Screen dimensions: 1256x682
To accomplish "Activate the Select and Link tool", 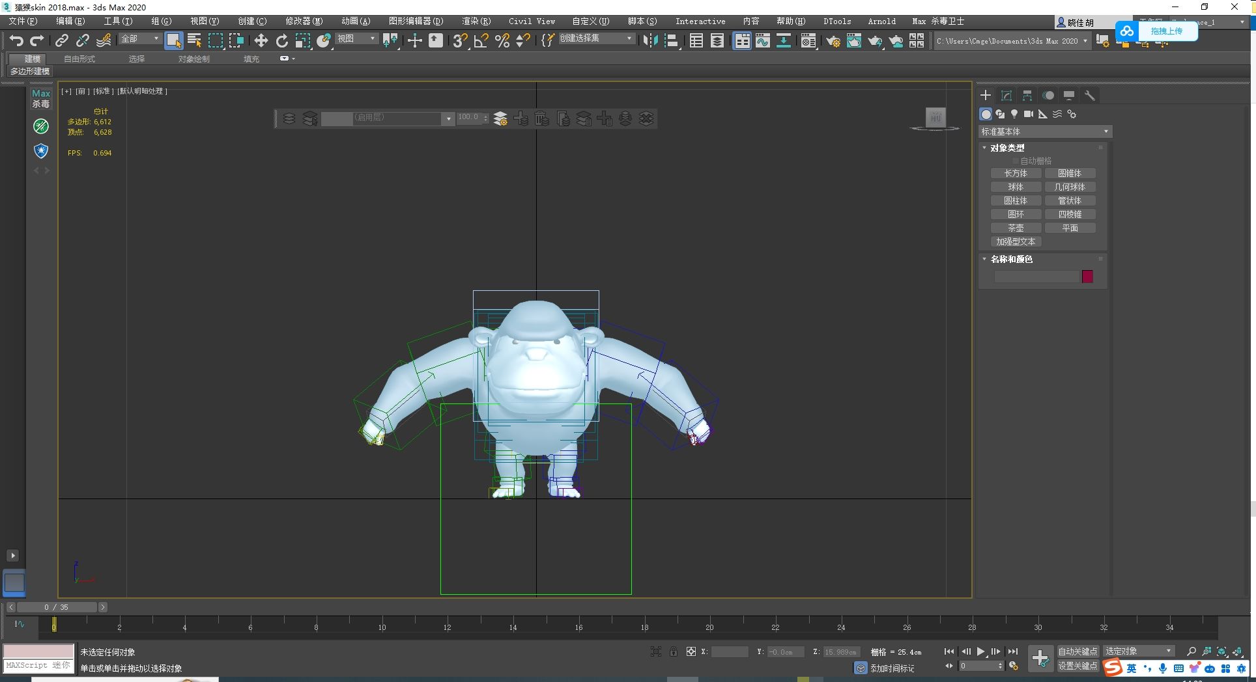I will pos(62,40).
